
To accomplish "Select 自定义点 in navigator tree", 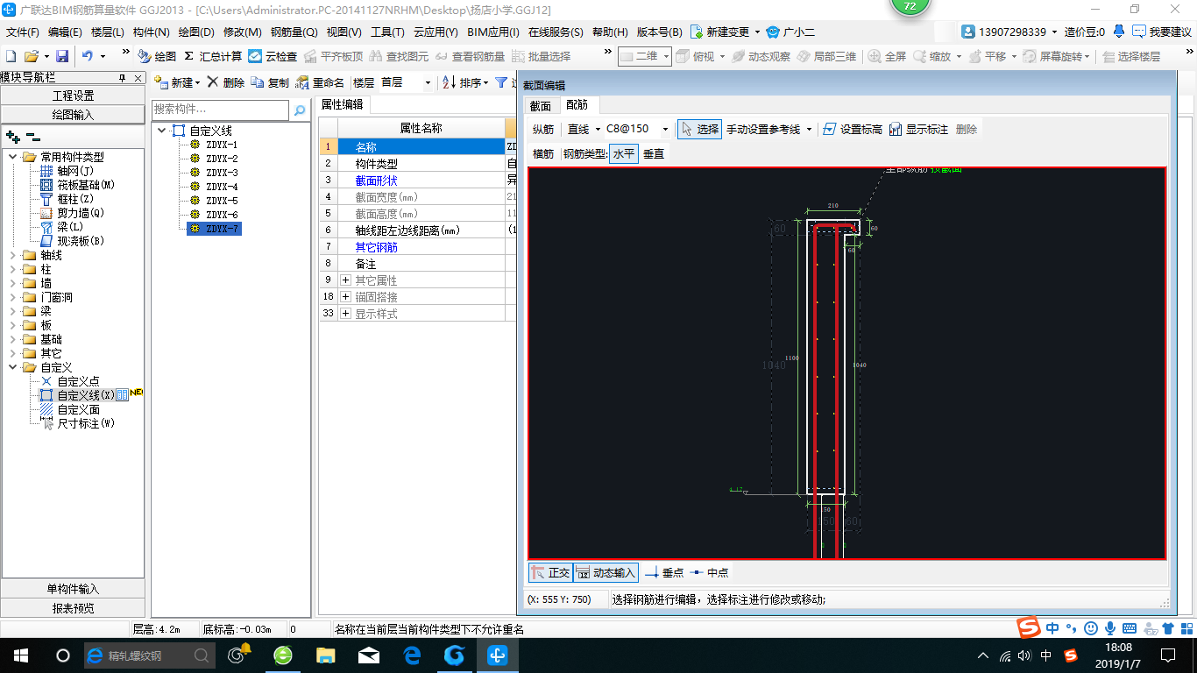I will click(78, 381).
